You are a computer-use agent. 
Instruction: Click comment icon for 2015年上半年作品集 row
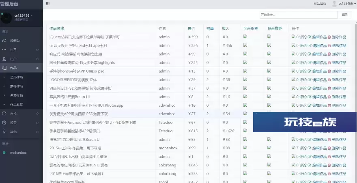(x=294, y=148)
